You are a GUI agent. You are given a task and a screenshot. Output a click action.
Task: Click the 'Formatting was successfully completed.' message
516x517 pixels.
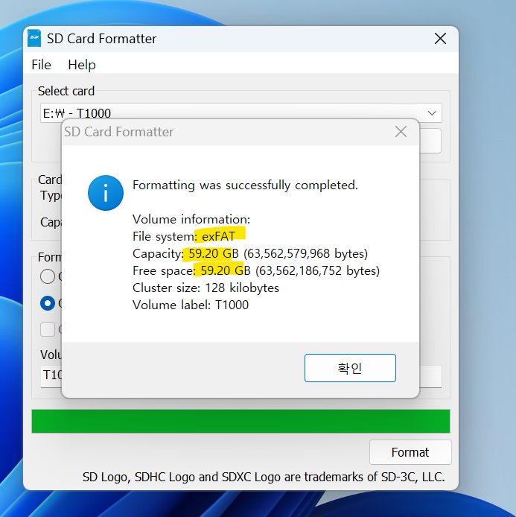[x=245, y=185]
